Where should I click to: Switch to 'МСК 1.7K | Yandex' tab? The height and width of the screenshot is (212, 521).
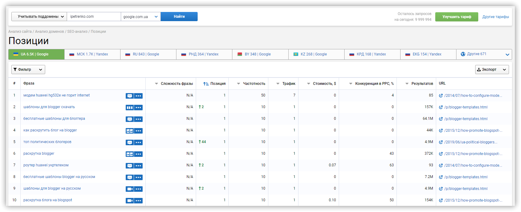(93, 54)
